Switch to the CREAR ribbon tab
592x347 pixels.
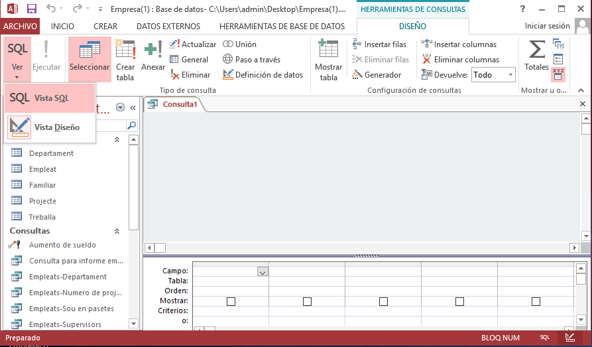click(x=105, y=26)
